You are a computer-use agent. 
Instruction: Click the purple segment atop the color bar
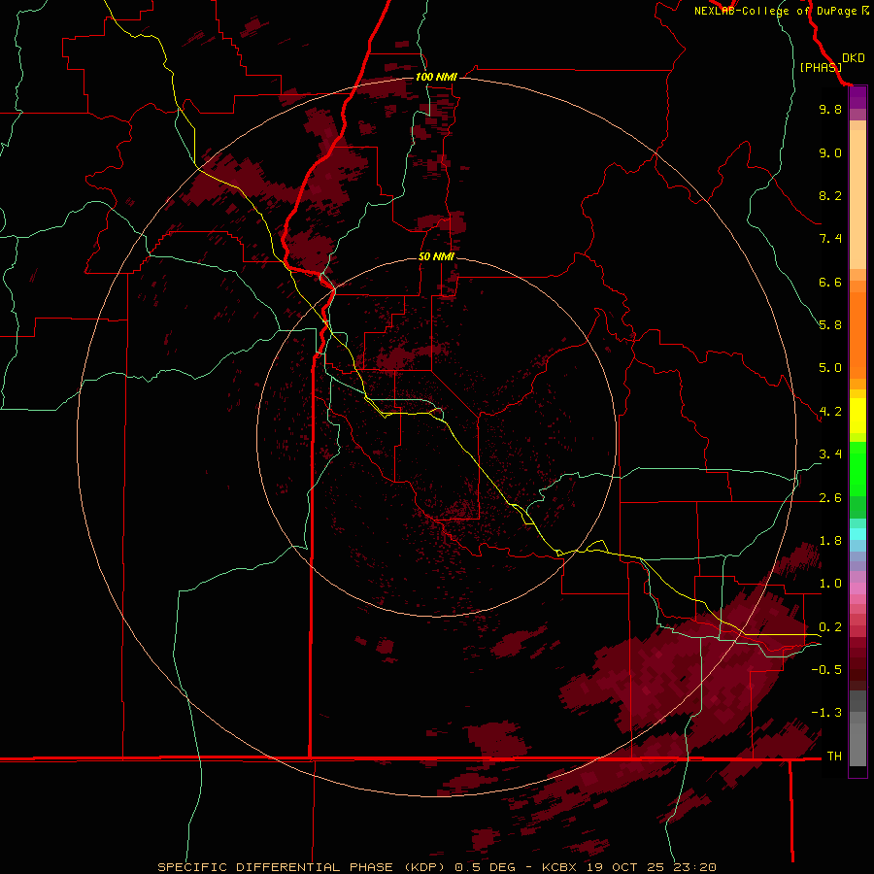click(857, 97)
